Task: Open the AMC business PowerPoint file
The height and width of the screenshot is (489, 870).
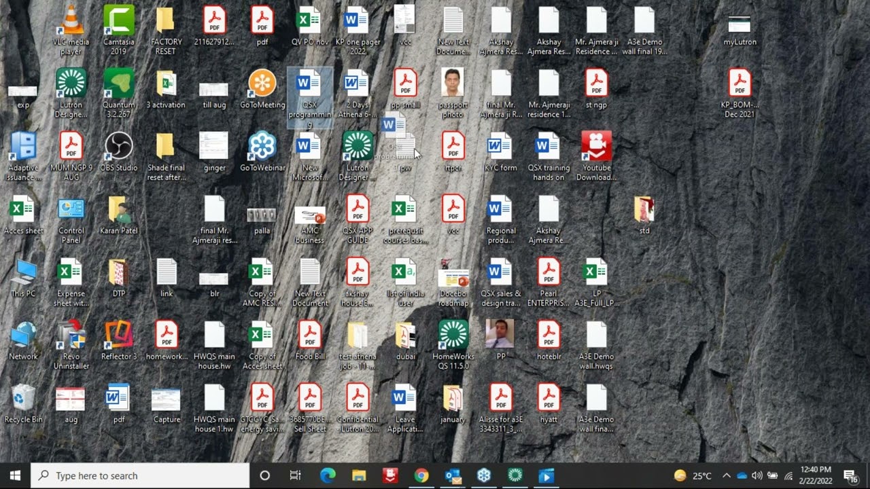Action: (310, 224)
